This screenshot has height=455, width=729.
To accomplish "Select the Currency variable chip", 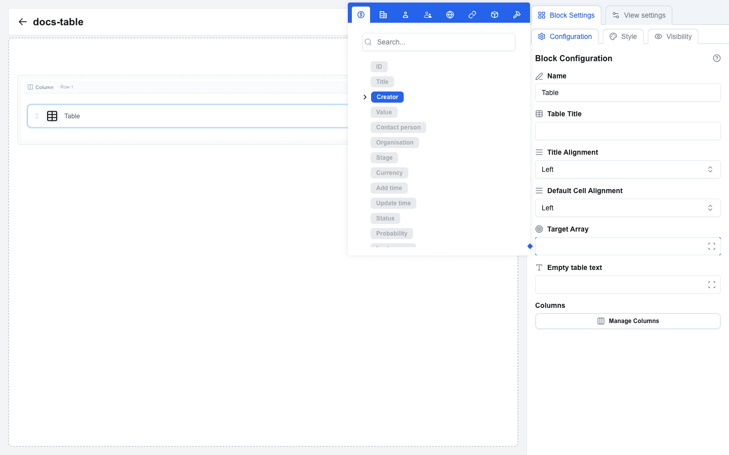I will tap(389, 173).
